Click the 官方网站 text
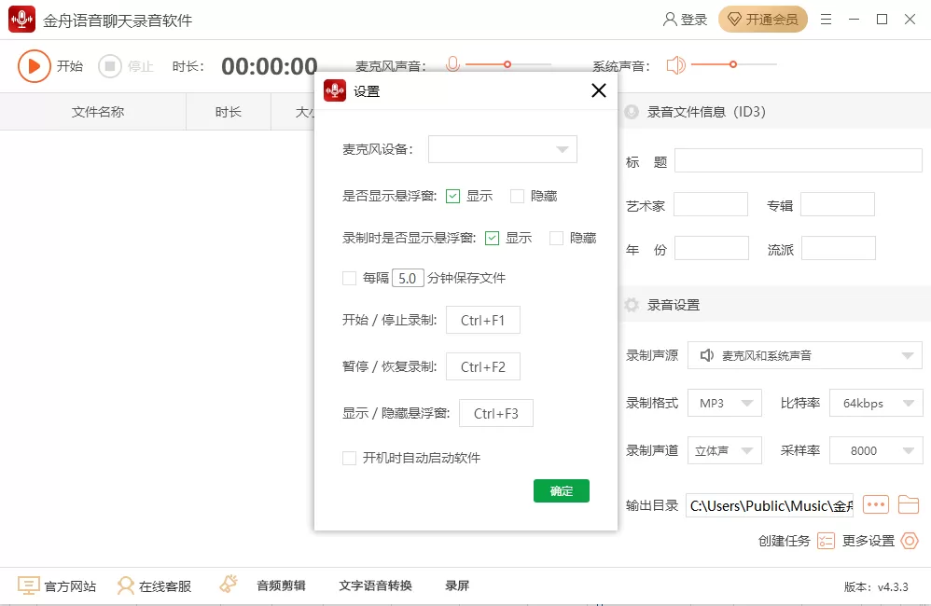The image size is (931, 606). click(70, 586)
